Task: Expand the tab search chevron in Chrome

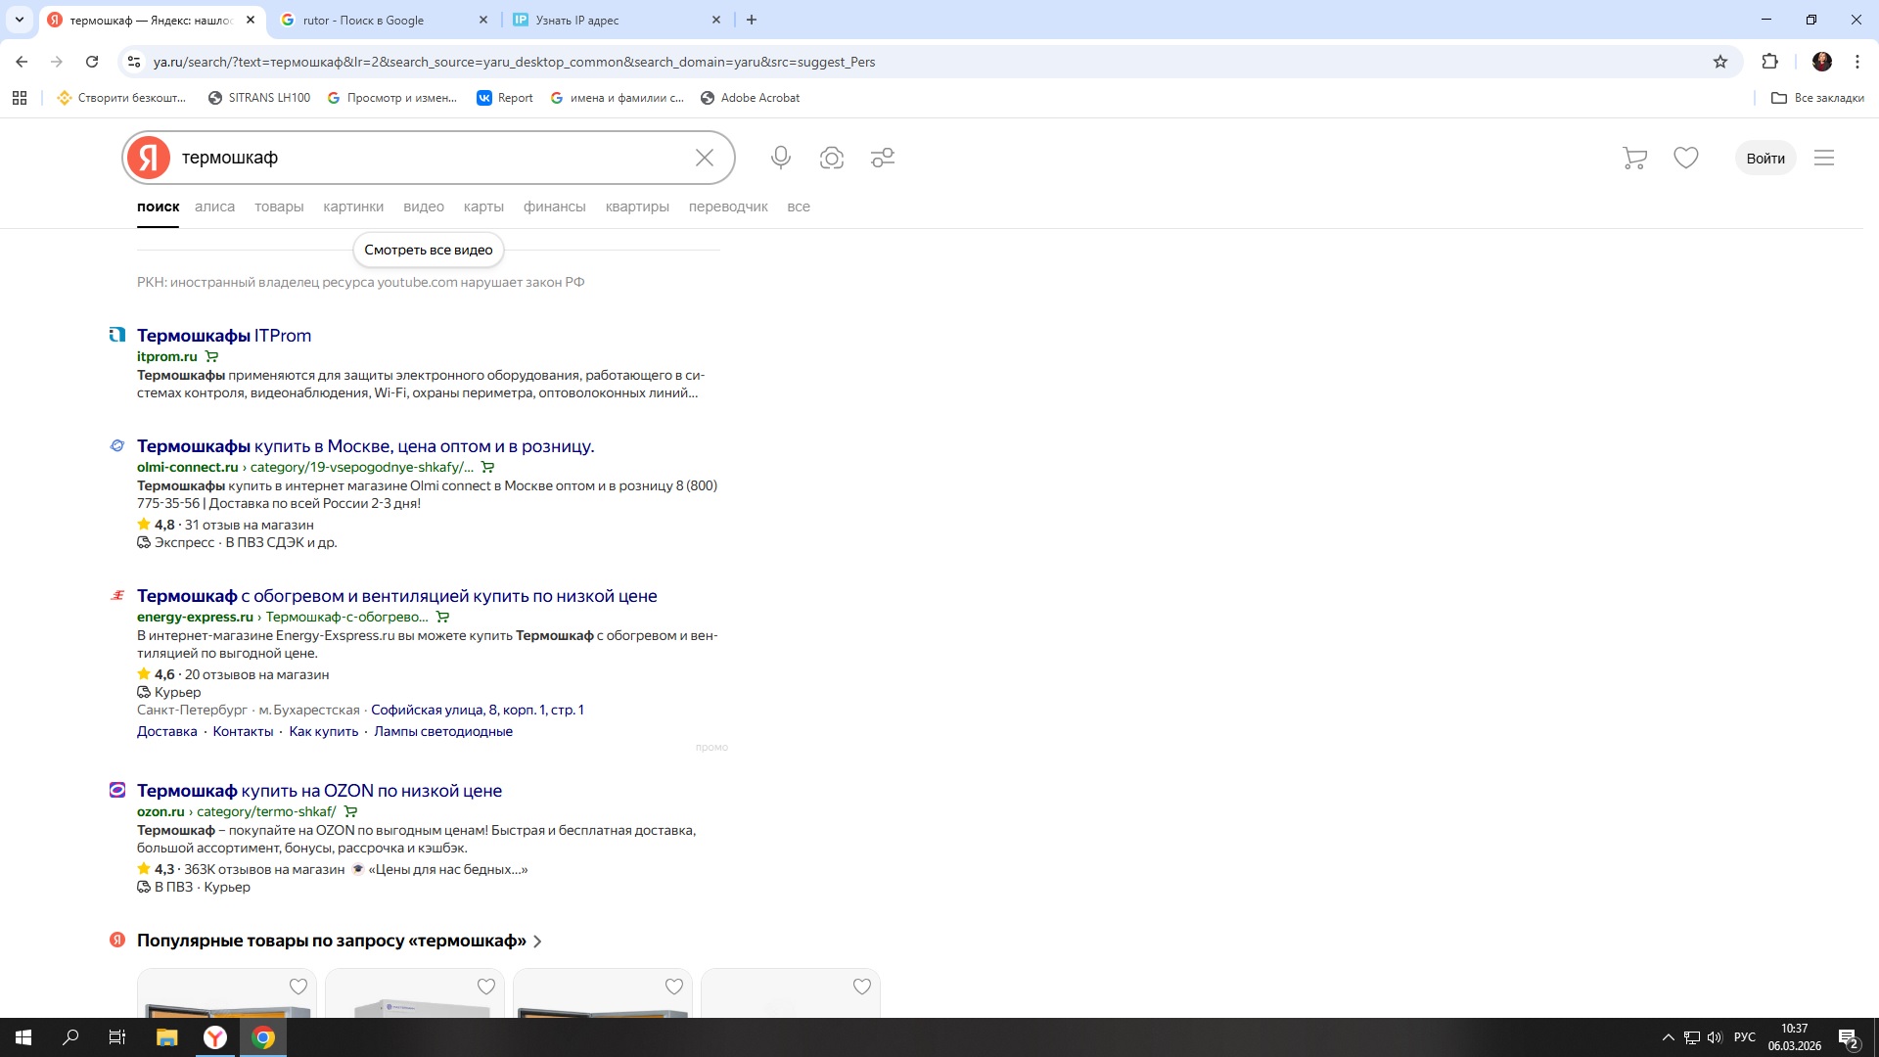Action: coord(19,20)
